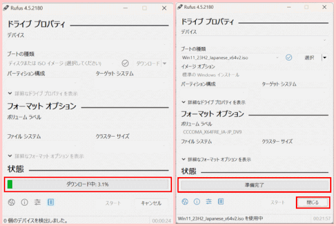The width and height of the screenshot is (336, 226).
Task: Show the log icon in right Rufus window
Action: pyautogui.click(x=221, y=202)
